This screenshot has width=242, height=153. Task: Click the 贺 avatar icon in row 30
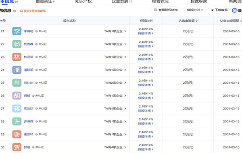pos(17,147)
